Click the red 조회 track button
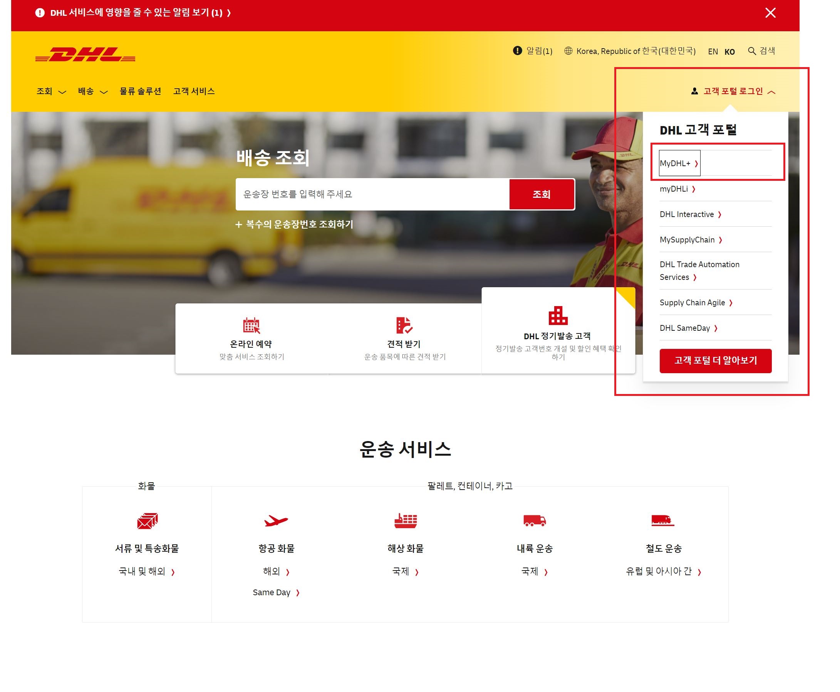 point(541,195)
